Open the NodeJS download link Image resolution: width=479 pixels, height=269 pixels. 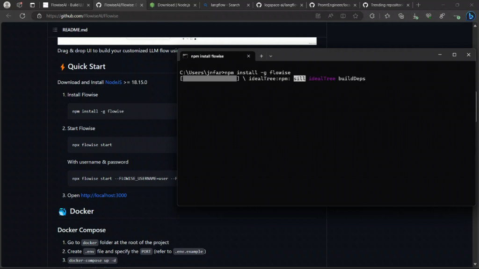pos(113,82)
